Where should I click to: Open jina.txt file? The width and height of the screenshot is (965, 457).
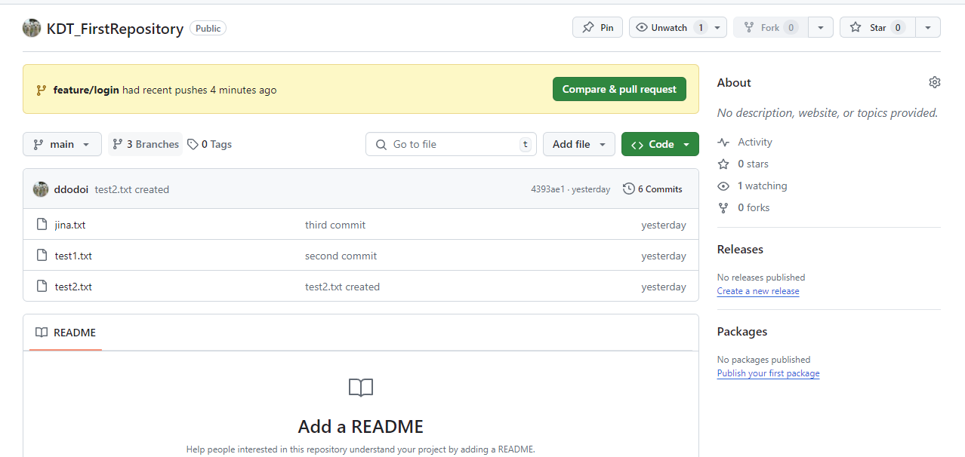tap(70, 225)
